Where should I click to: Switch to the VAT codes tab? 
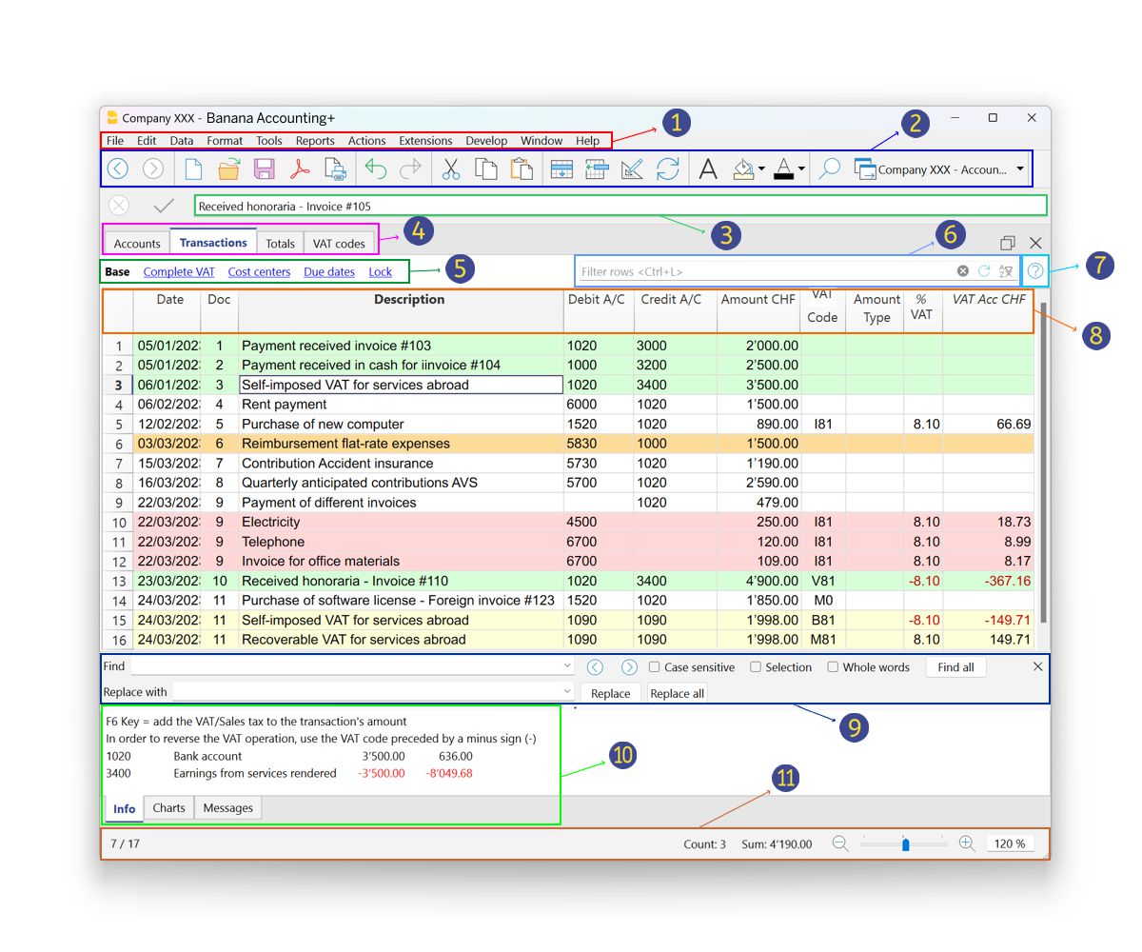[339, 243]
